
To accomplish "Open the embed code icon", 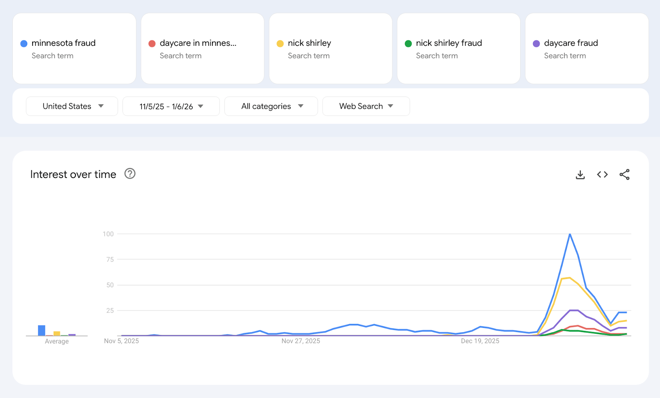I will [602, 175].
